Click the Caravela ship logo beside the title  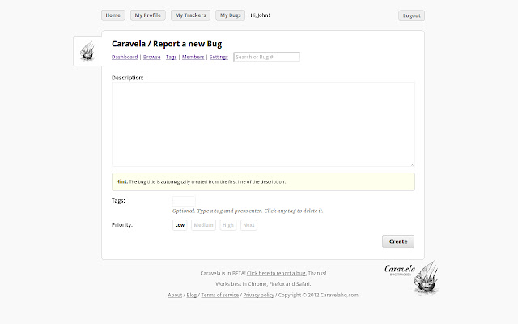point(87,51)
